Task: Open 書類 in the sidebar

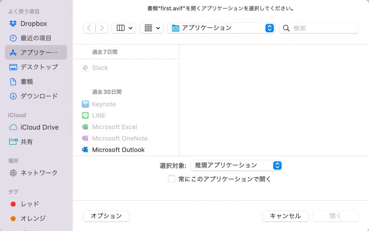Action: pos(36,82)
